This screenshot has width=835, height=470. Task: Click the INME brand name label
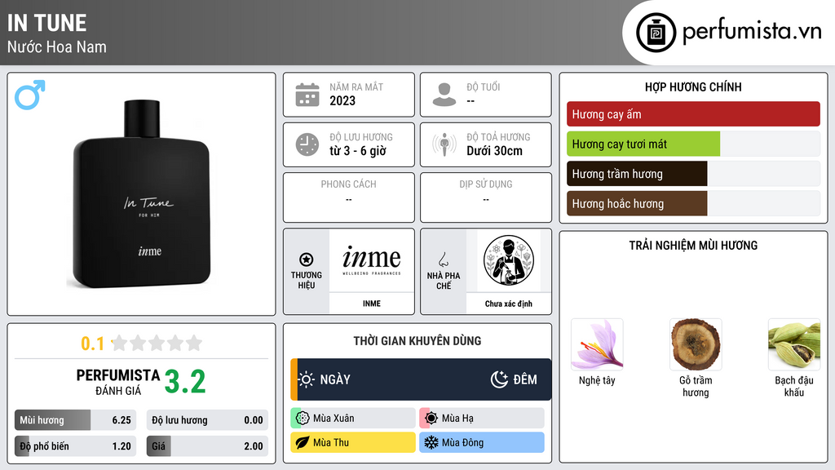click(372, 304)
